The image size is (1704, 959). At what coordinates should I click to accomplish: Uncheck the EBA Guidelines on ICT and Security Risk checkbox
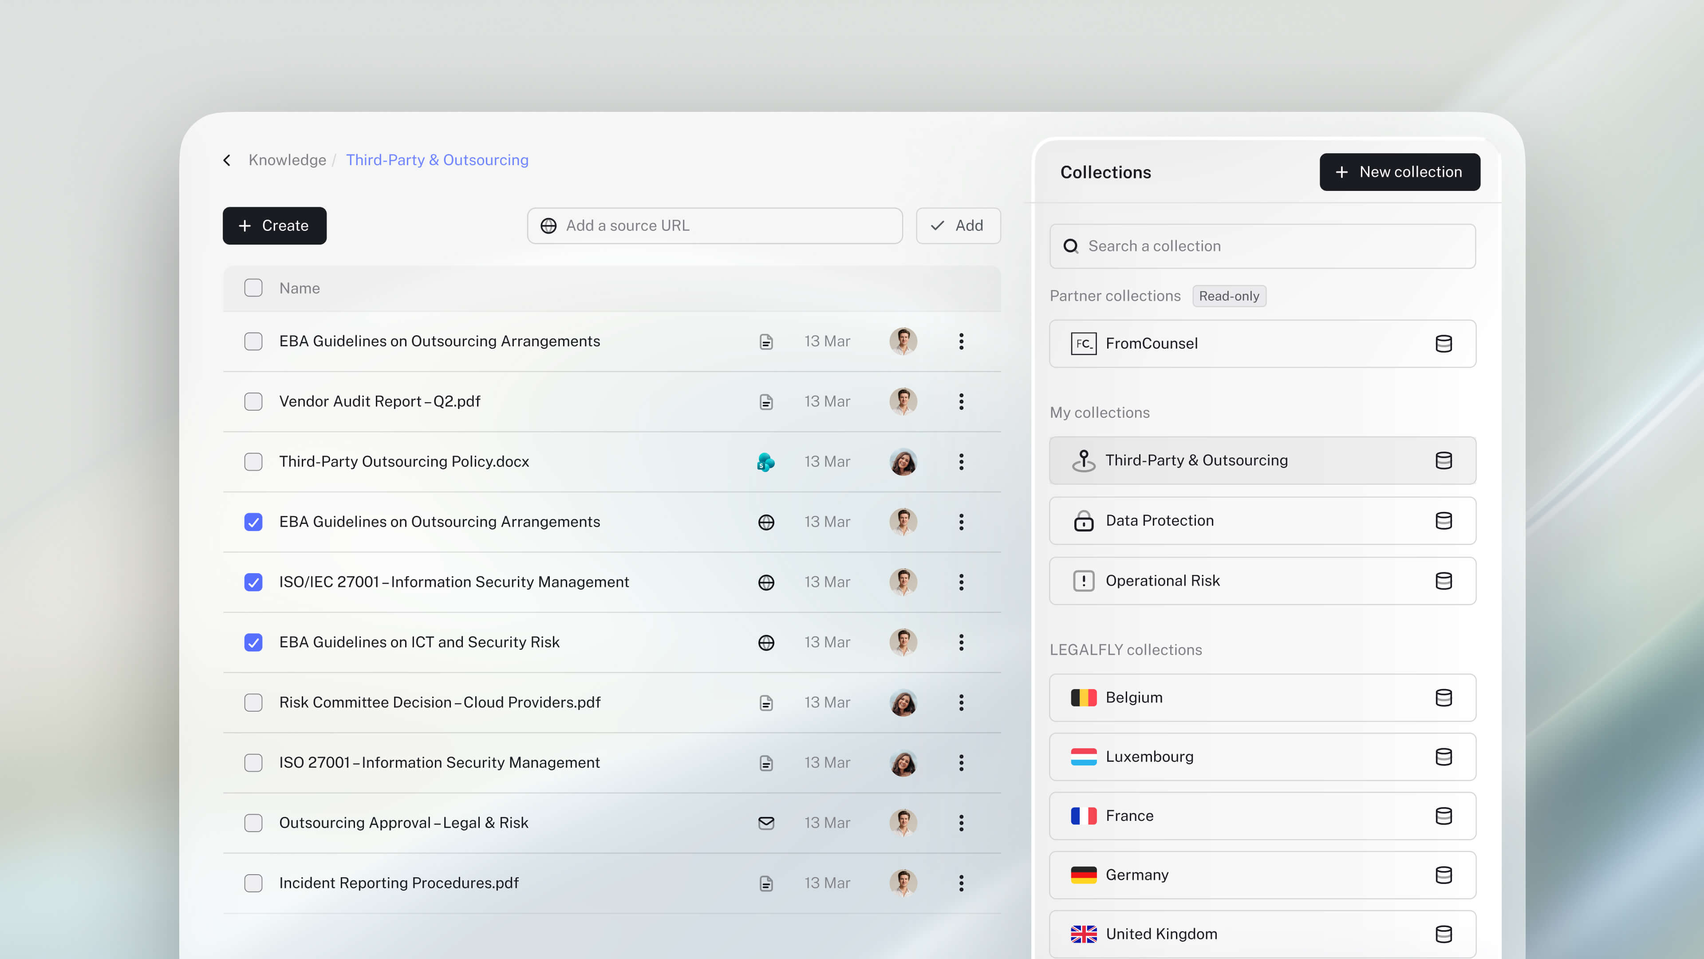[x=253, y=642]
